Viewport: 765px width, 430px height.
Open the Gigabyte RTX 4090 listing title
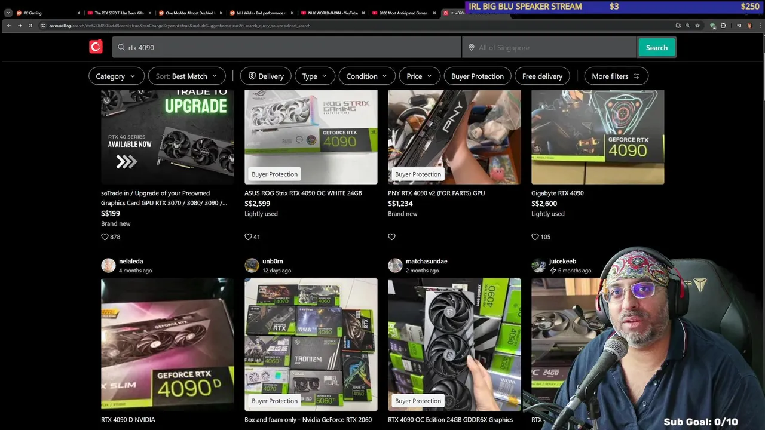click(558, 193)
